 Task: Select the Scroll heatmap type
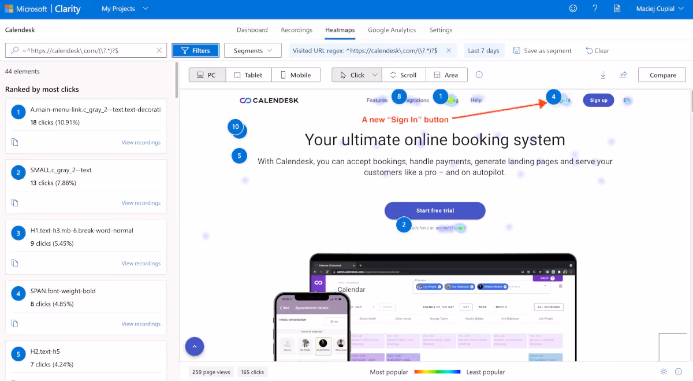(x=403, y=75)
